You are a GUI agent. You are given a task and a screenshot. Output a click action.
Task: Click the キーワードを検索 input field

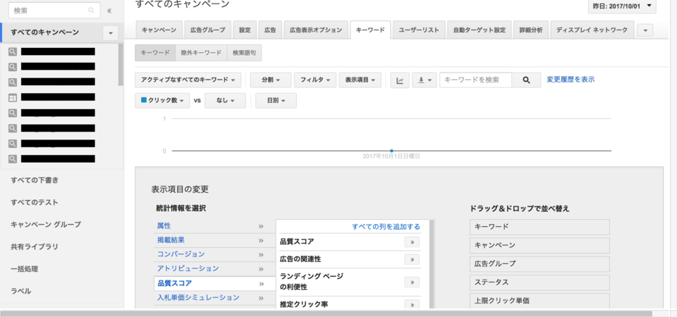pyautogui.click(x=475, y=80)
